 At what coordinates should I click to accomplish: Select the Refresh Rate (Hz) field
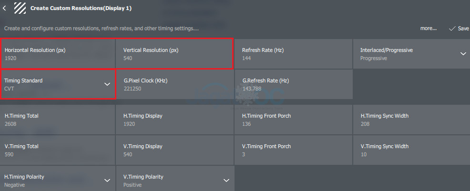click(294, 54)
